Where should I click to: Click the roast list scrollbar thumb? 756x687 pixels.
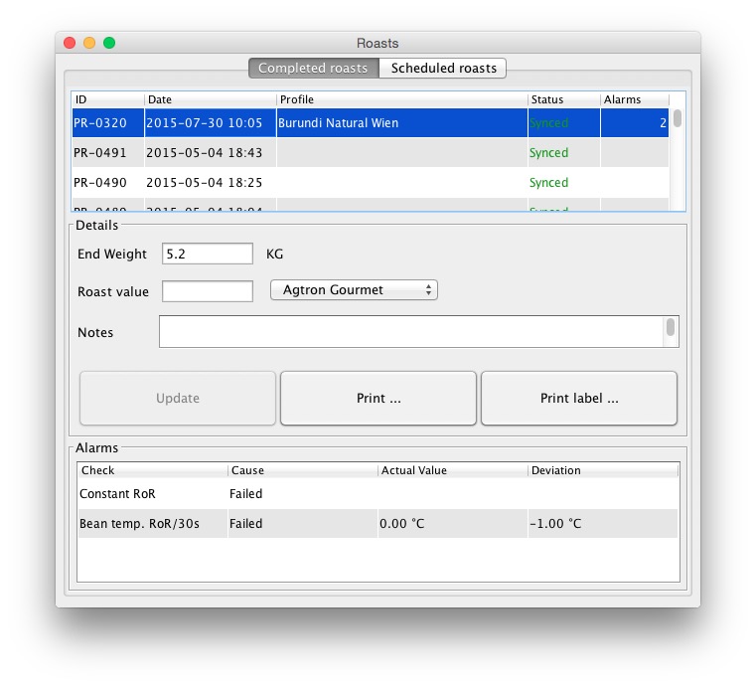pos(678,118)
